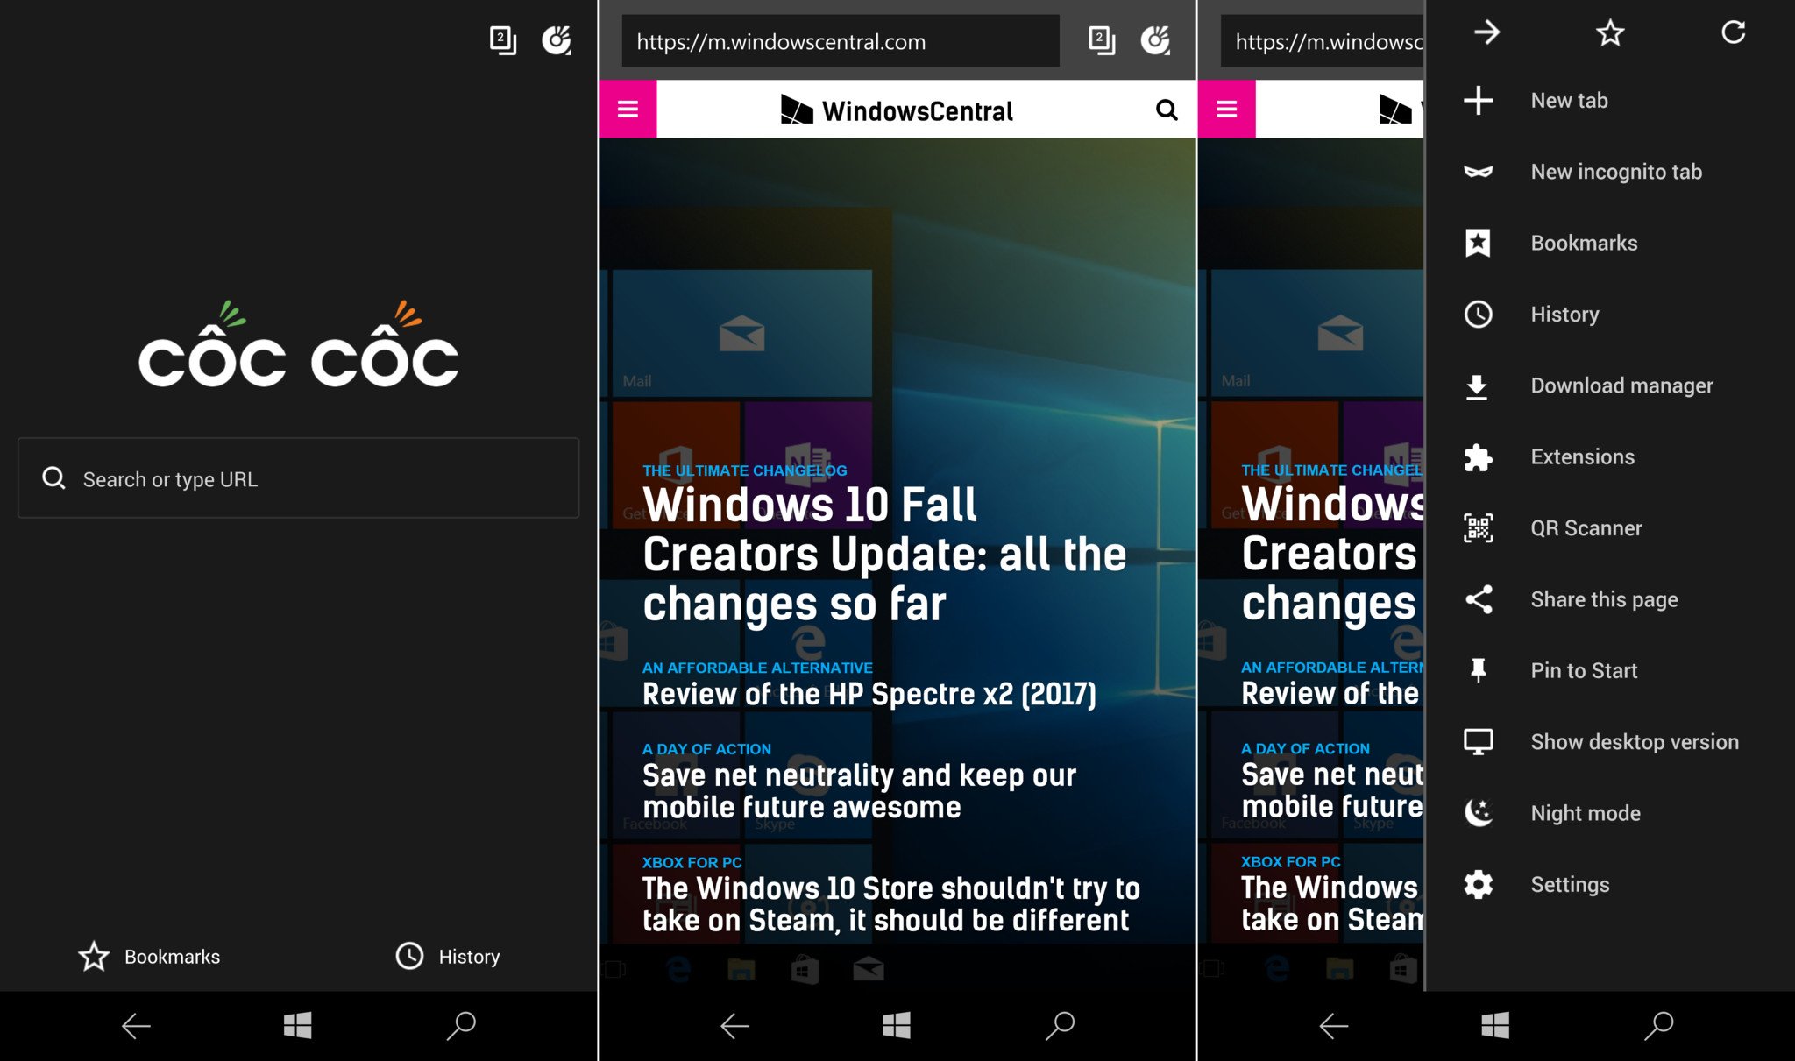The image size is (1795, 1061).
Task: Click the Share this page icon
Action: coord(1478,598)
